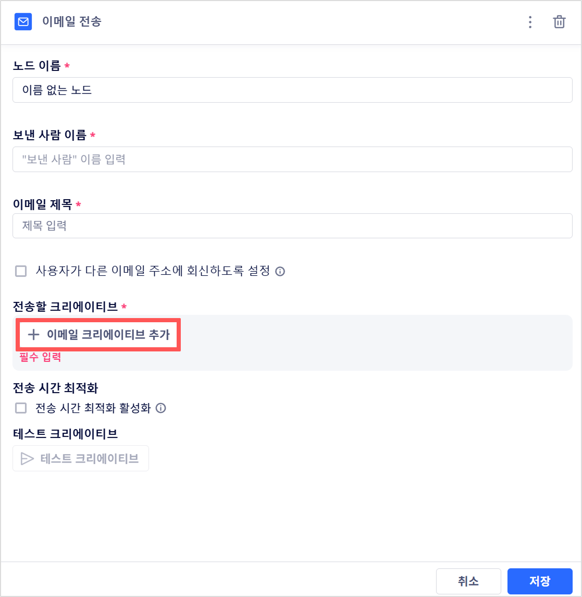Click the 보낸 사람 이름 input field
The width and height of the screenshot is (582, 597).
tap(292, 159)
